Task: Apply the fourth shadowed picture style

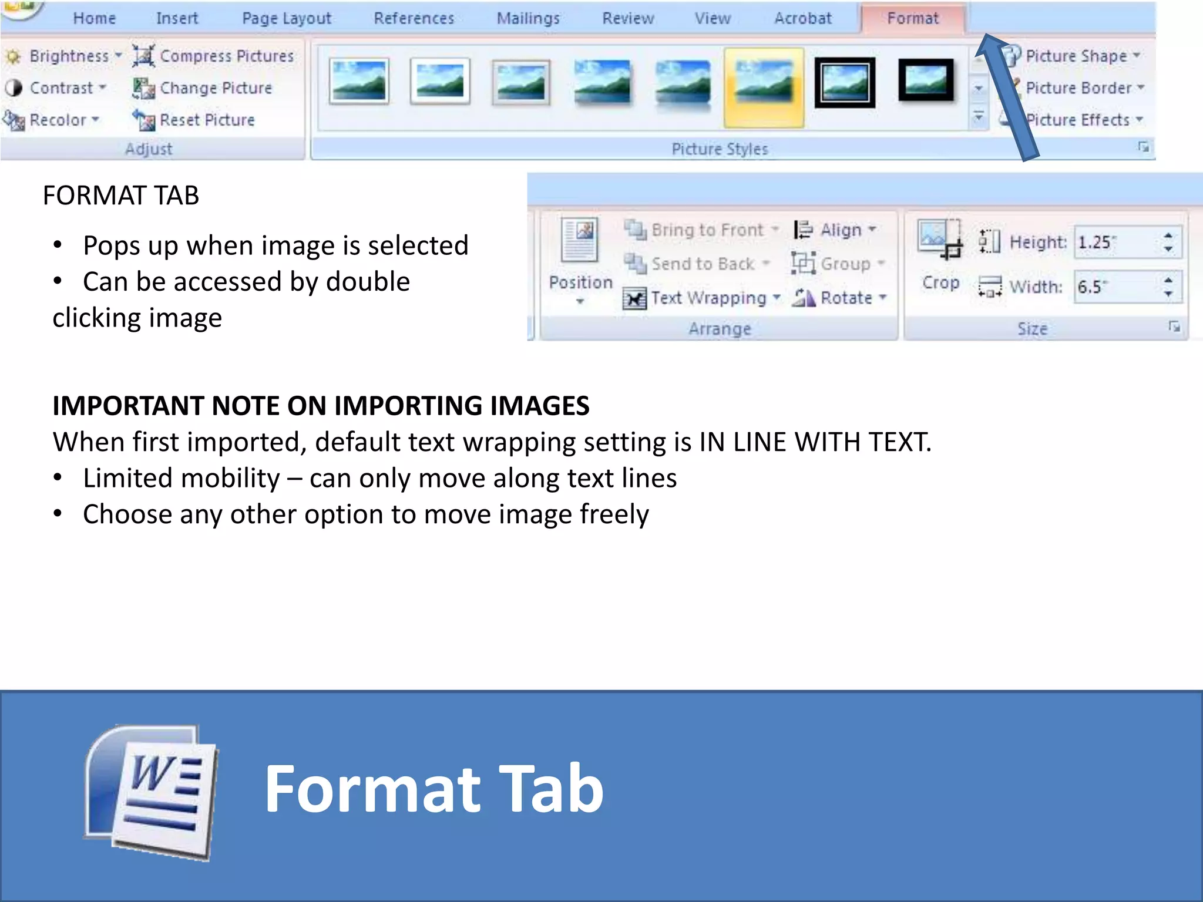Action: 602,83
